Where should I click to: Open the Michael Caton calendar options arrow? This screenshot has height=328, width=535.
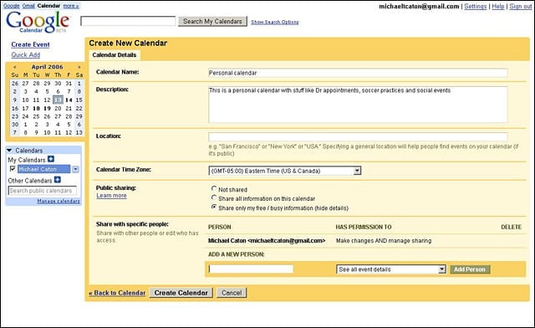point(75,169)
